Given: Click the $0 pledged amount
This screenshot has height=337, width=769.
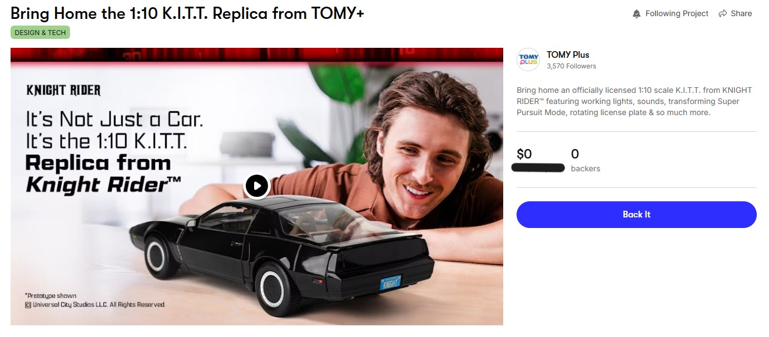Looking at the screenshot, I should click(x=524, y=154).
